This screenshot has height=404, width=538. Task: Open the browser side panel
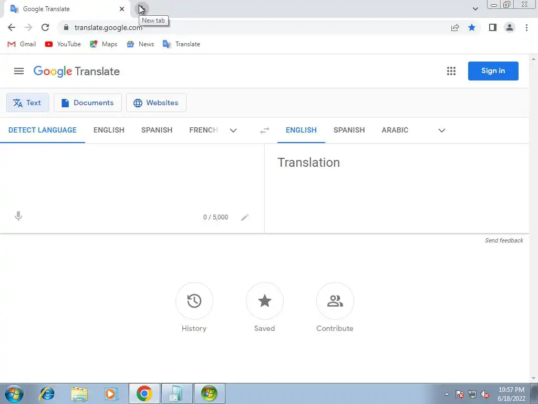click(493, 27)
